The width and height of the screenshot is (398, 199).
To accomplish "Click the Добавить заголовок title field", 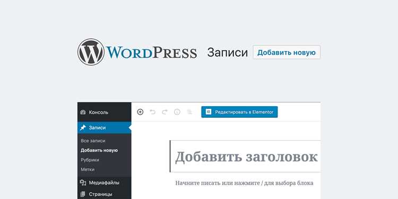I will [x=245, y=157].
